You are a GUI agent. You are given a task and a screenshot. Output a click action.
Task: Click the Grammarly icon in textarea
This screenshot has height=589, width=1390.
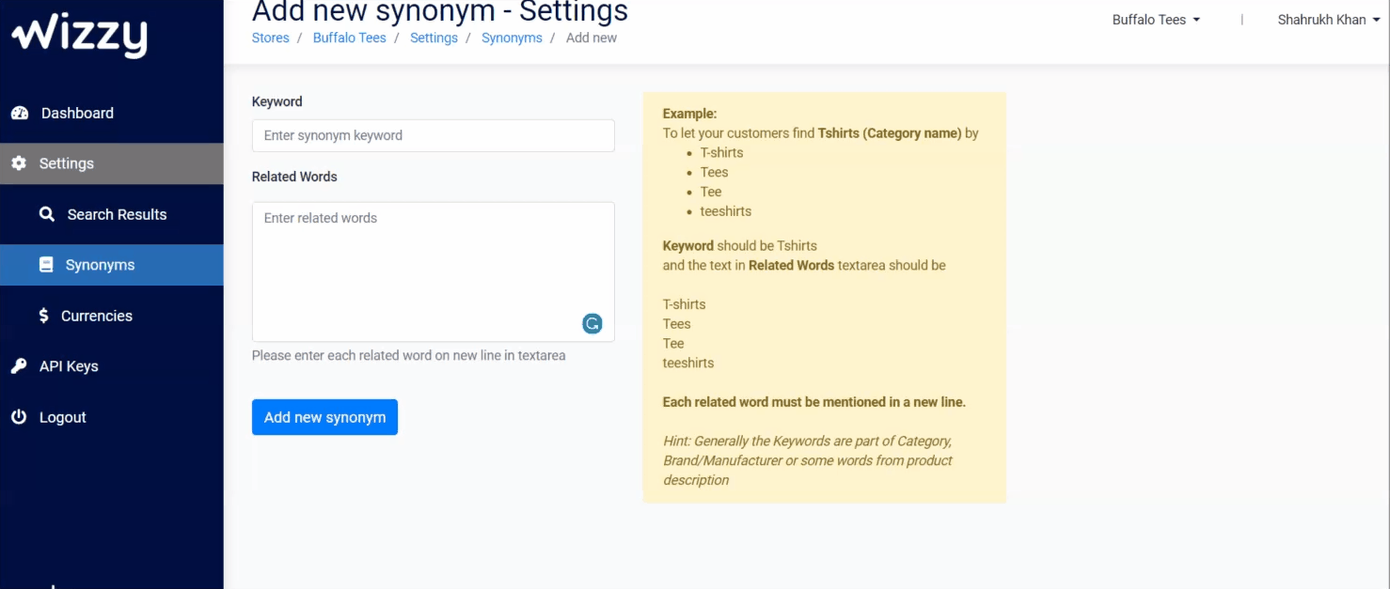pyautogui.click(x=592, y=324)
